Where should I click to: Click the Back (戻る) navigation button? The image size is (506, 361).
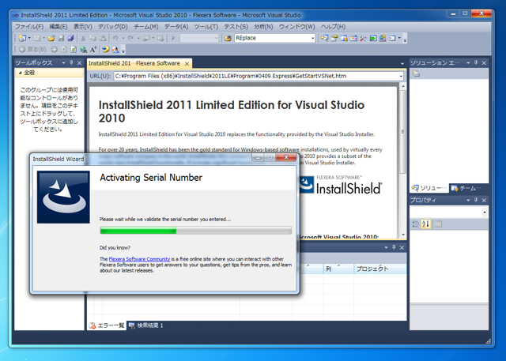point(32,49)
